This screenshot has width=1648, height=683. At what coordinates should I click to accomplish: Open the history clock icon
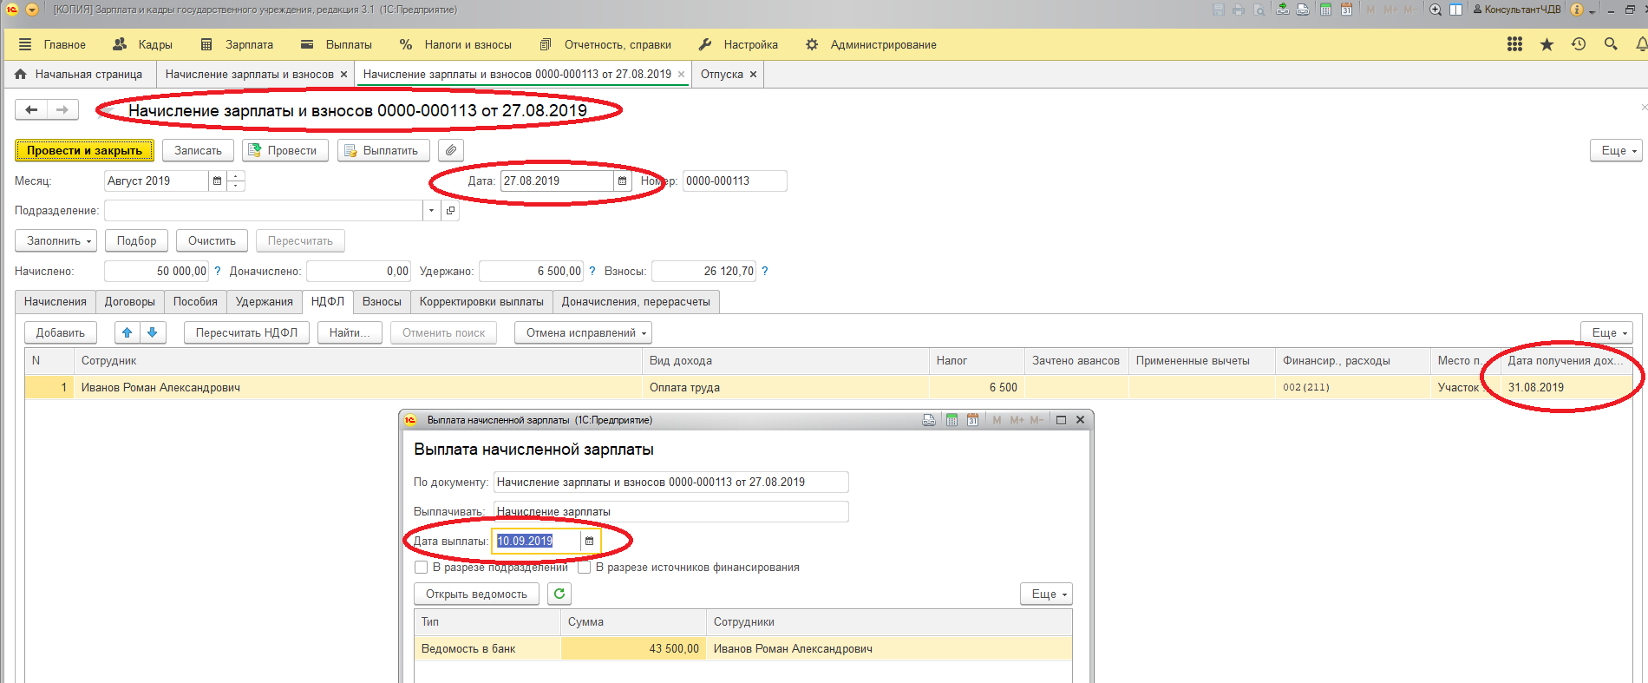1579,44
